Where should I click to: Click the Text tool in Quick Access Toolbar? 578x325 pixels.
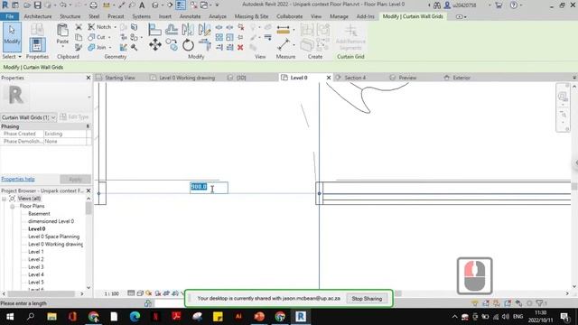click(142, 5)
